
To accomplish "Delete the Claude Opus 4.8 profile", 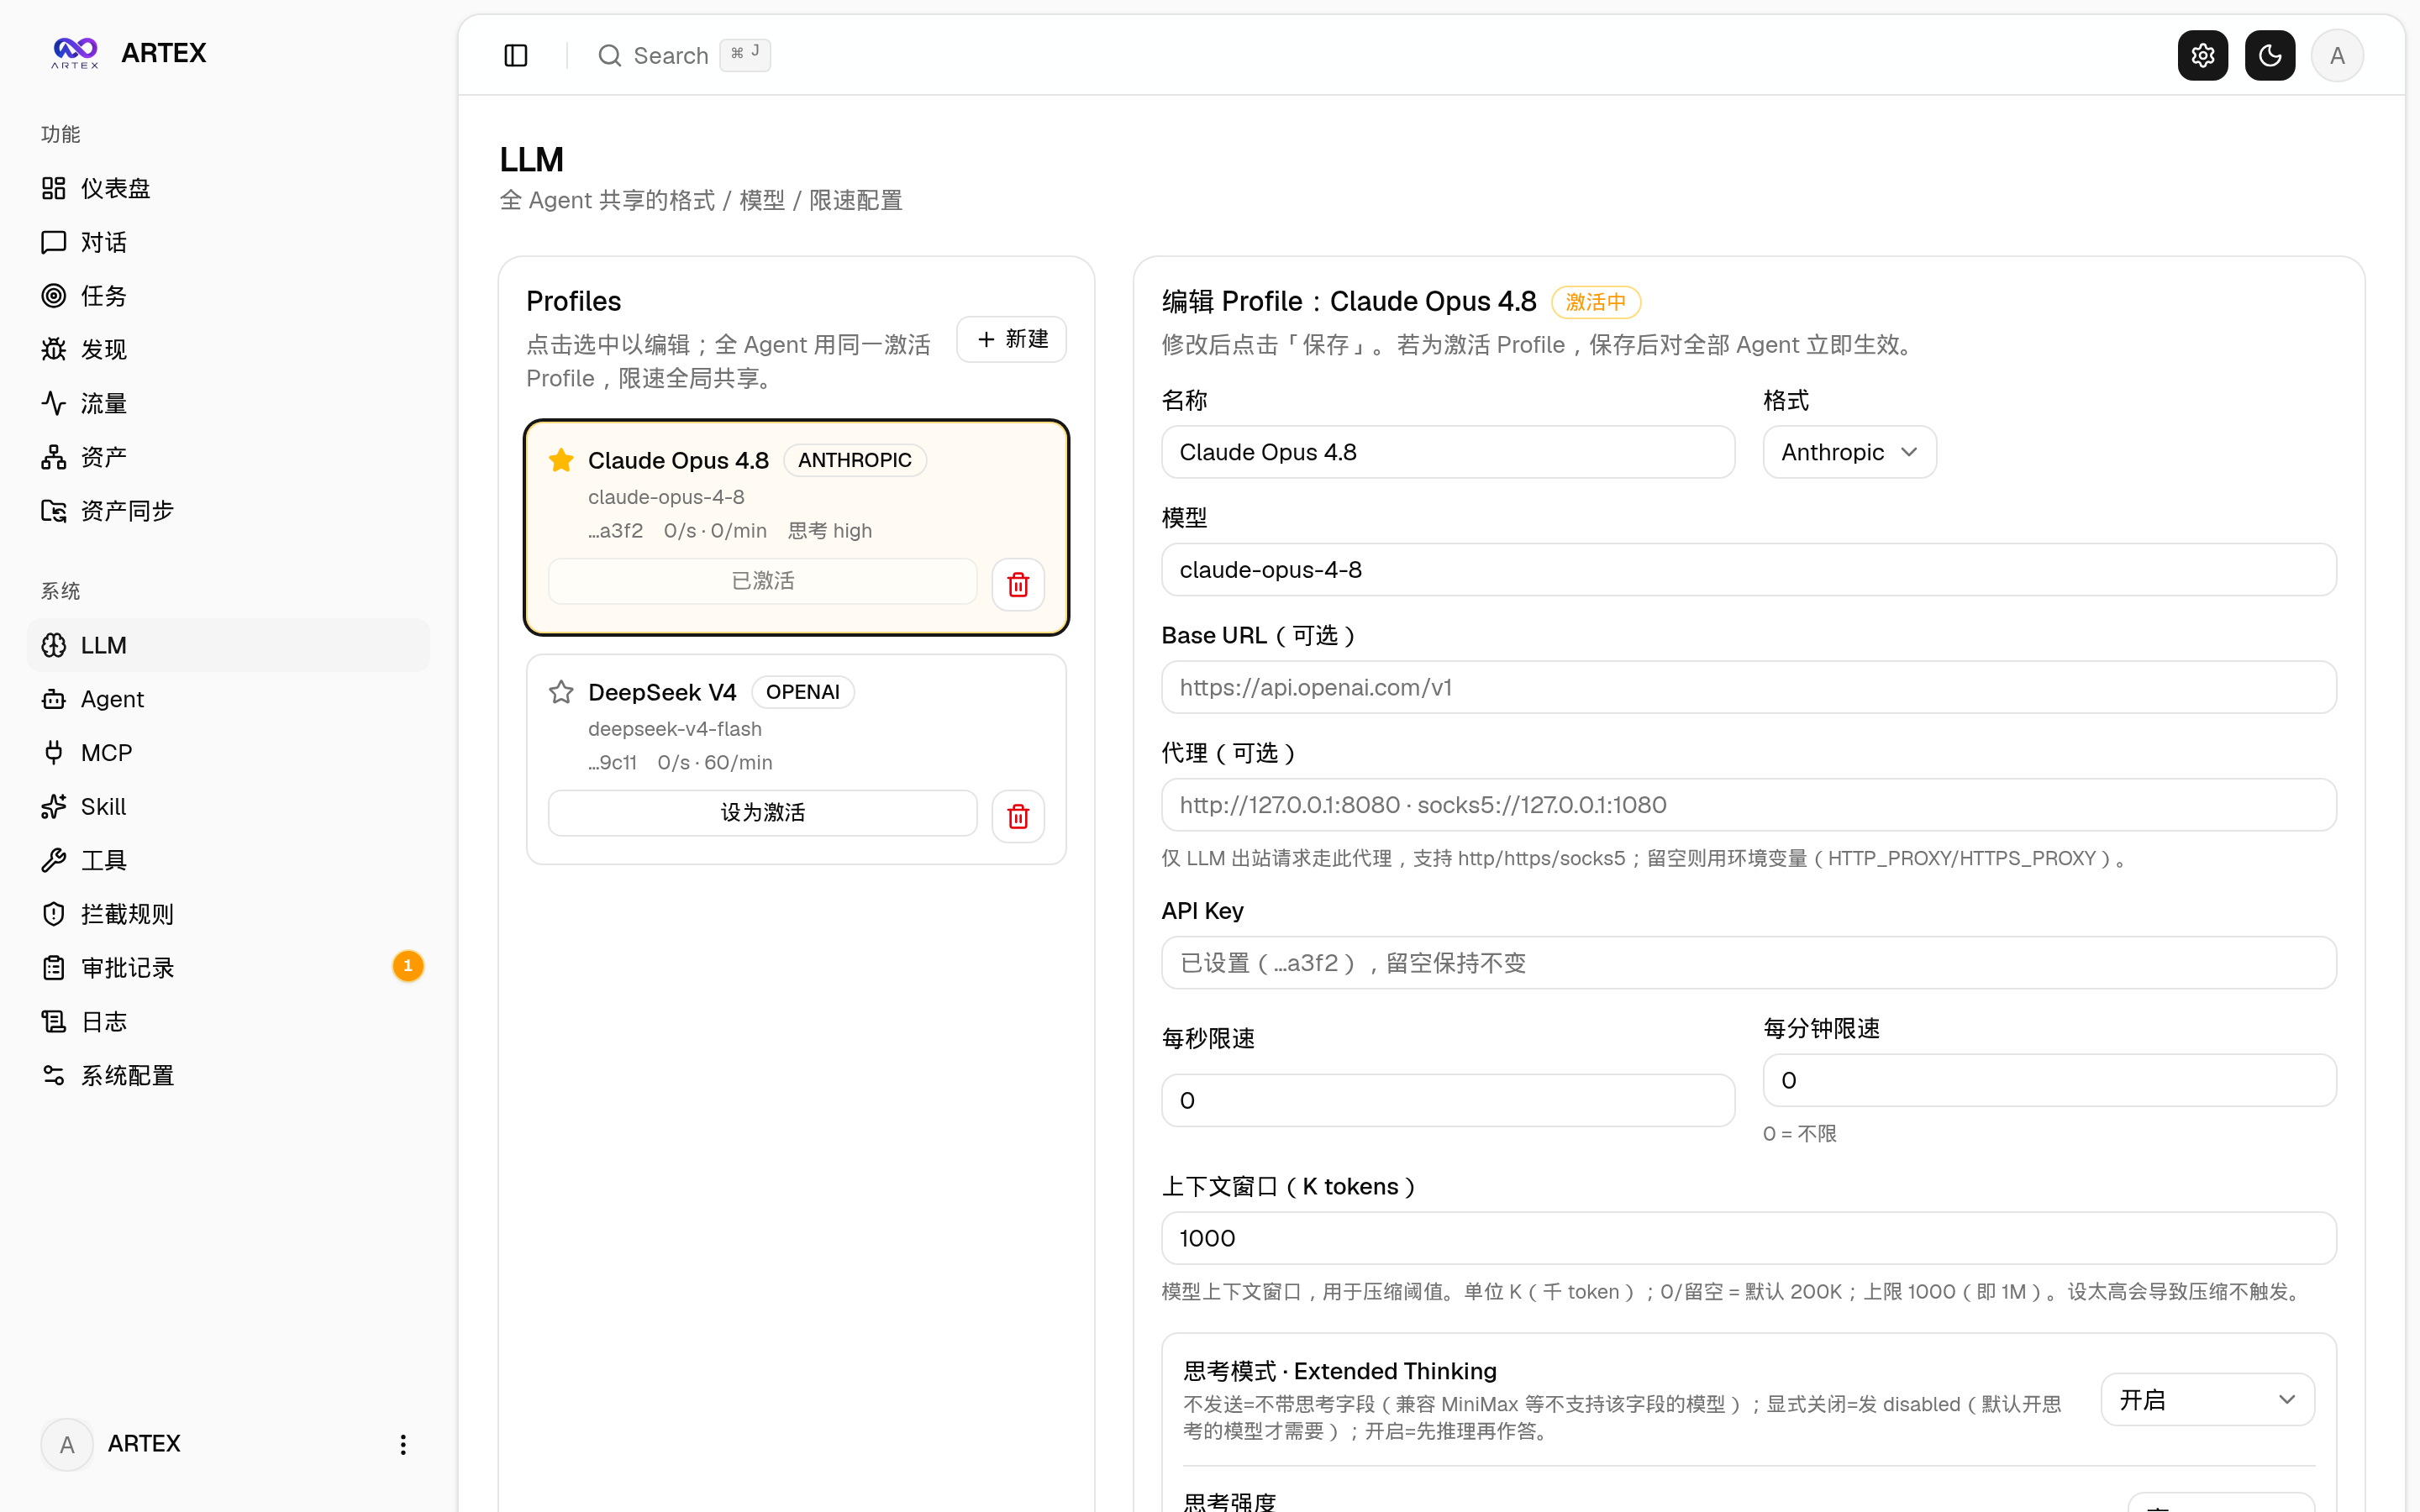I will pyautogui.click(x=1018, y=584).
